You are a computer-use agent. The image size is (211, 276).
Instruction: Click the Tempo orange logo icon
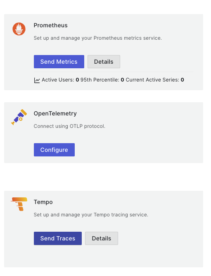click(19, 204)
